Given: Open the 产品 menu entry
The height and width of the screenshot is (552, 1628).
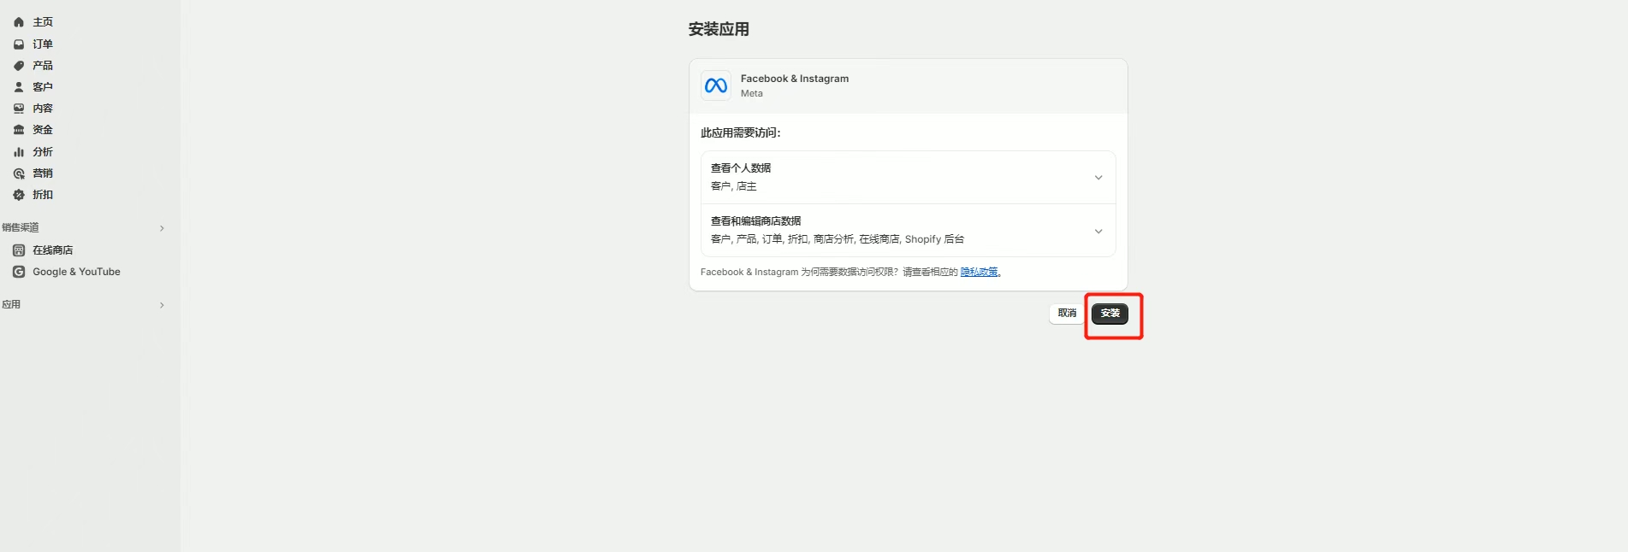Looking at the screenshot, I should [43, 66].
